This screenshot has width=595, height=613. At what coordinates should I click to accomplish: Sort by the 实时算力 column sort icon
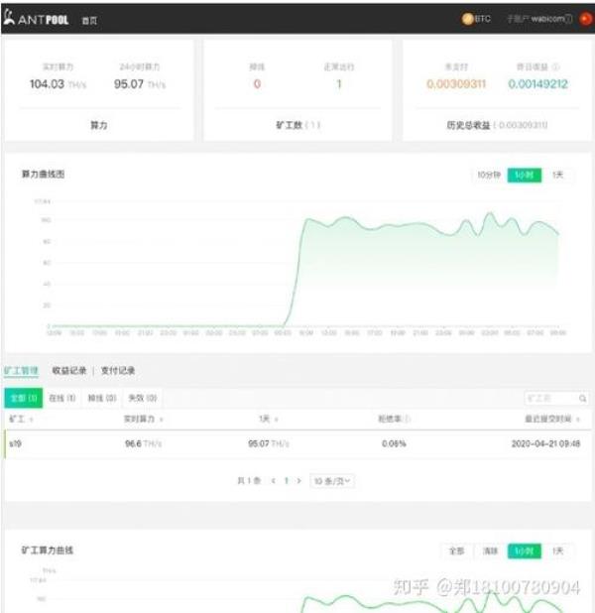161,420
